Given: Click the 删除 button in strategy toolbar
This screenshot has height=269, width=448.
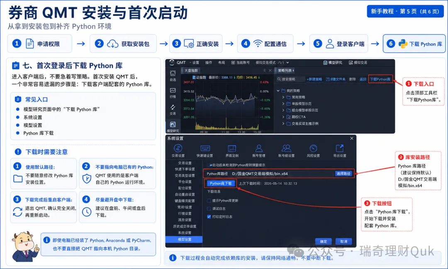Looking at the screenshot, I should 352,79.
